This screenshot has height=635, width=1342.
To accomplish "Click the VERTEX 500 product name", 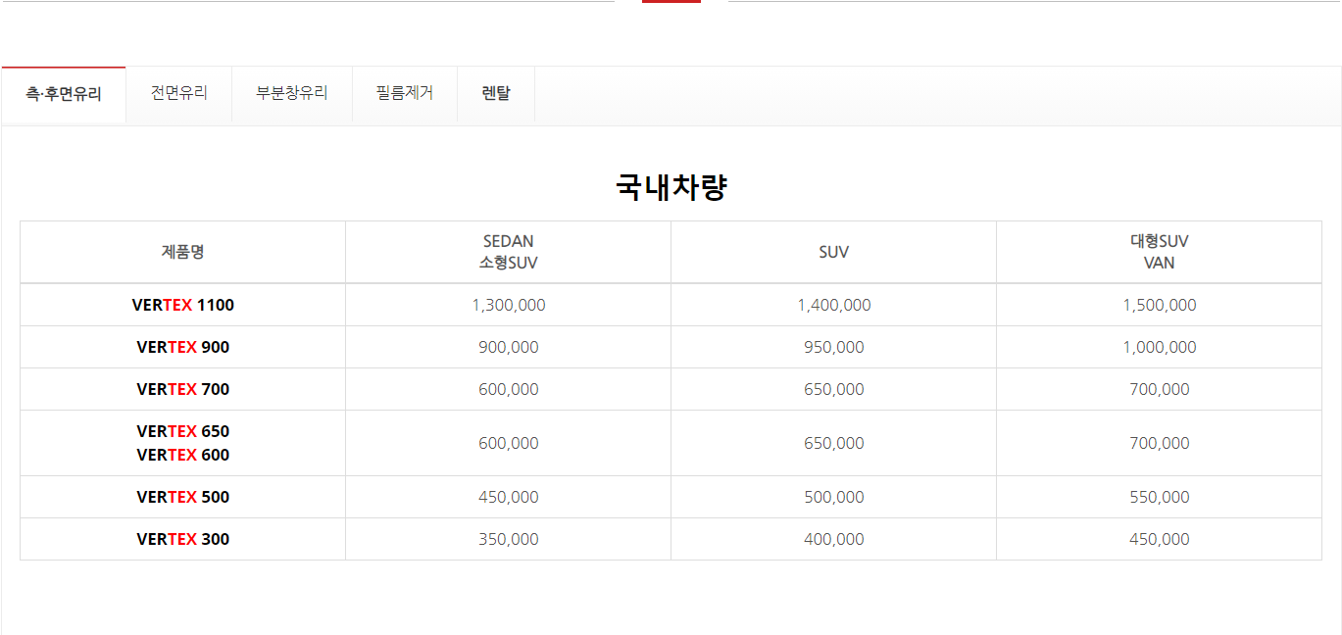I will [183, 497].
